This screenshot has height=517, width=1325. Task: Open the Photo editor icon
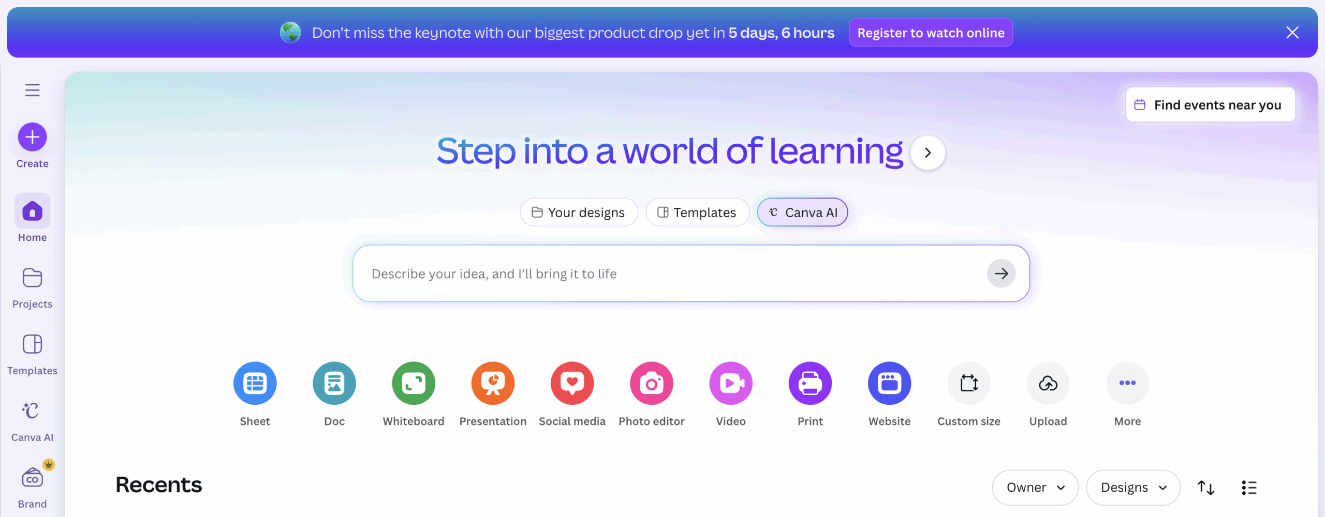(x=651, y=383)
